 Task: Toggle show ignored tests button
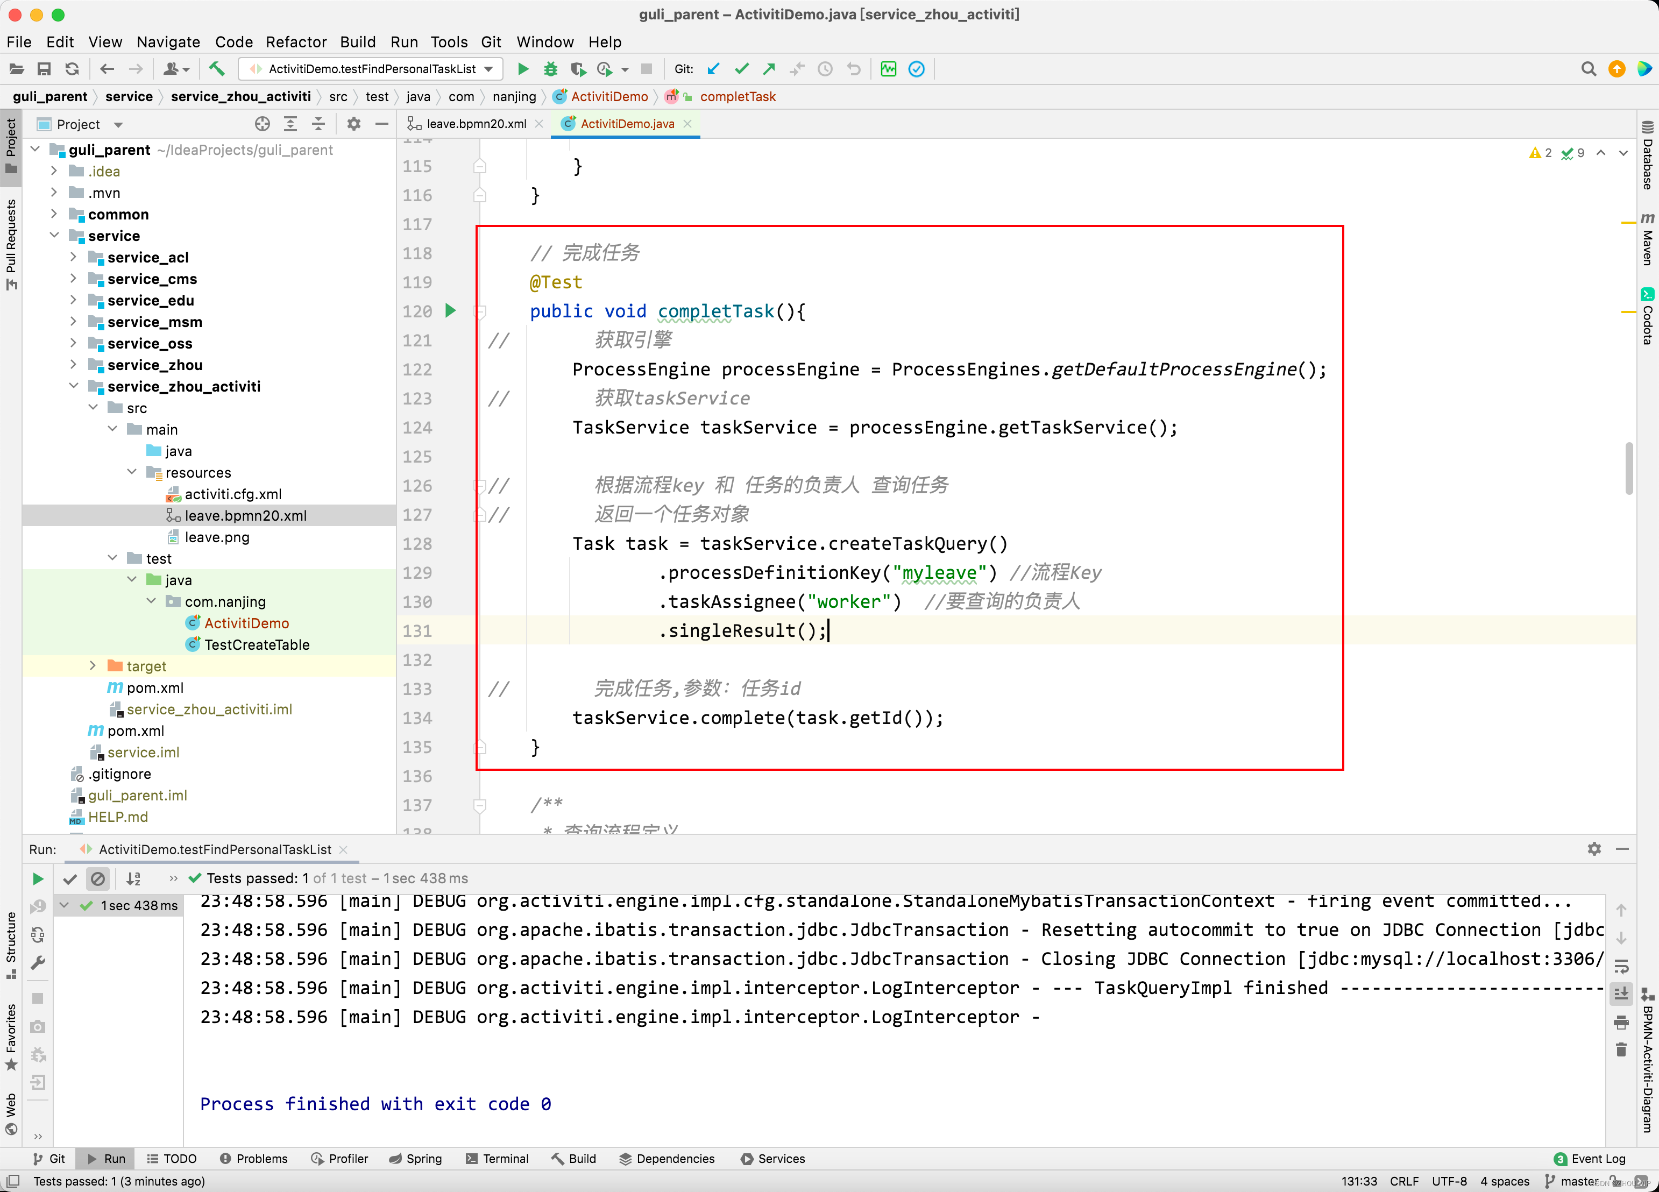(97, 878)
